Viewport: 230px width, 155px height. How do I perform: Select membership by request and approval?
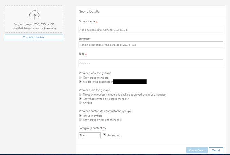point(80,94)
